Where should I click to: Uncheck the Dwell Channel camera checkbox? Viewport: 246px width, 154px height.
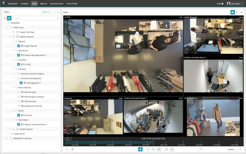pos(19,46)
